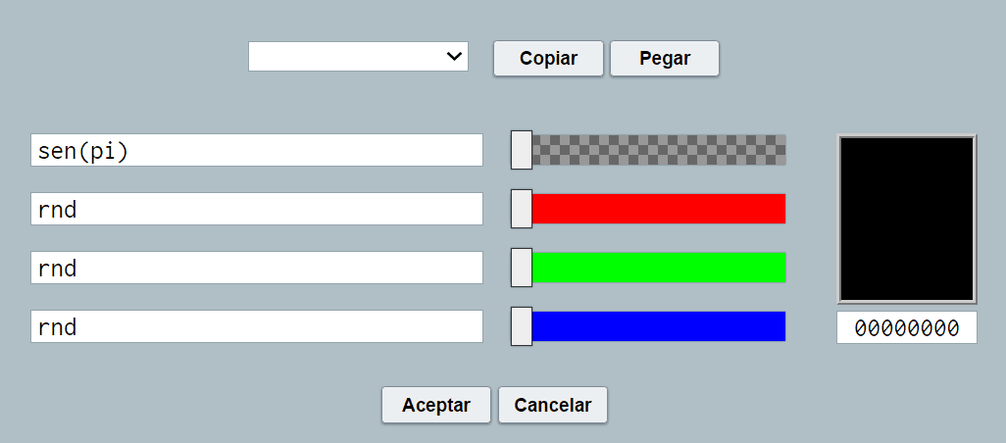Click the middle of the red color bar
1006x443 pixels.
click(659, 209)
